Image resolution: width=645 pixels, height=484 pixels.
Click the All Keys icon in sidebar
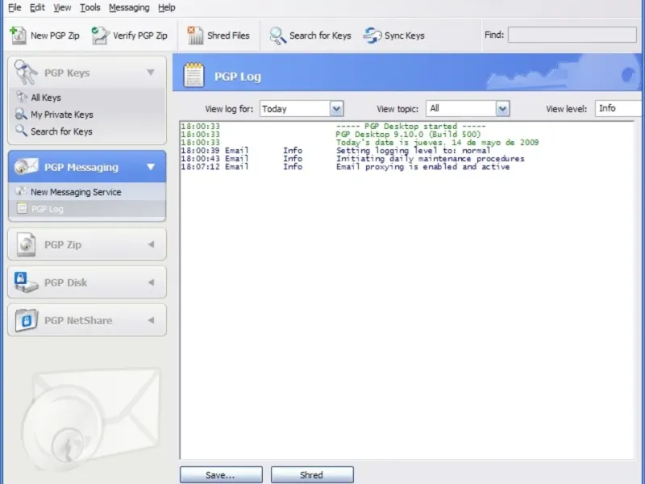pos(22,97)
